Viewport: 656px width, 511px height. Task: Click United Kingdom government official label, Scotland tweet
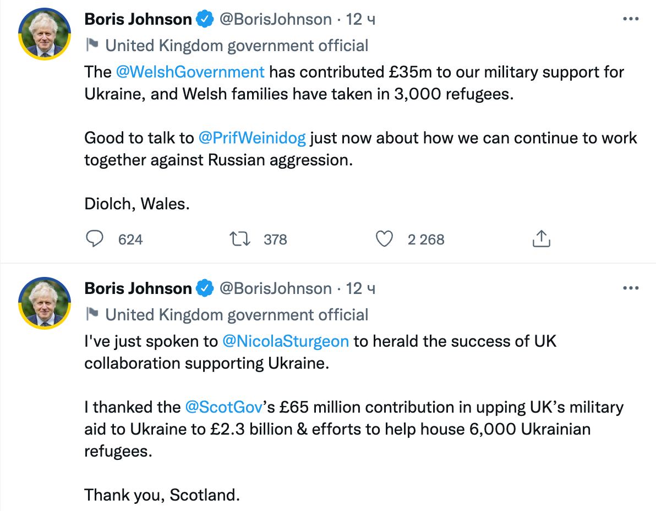point(237,315)
